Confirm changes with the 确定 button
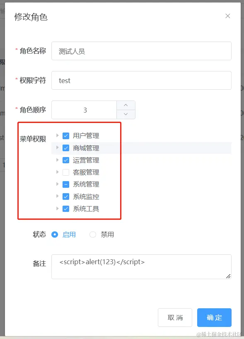The image size is (244, 339). pyautogui.click(x=214, y=317)
